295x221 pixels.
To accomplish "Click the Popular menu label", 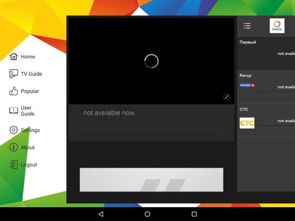I will click(x=30, y=91).
